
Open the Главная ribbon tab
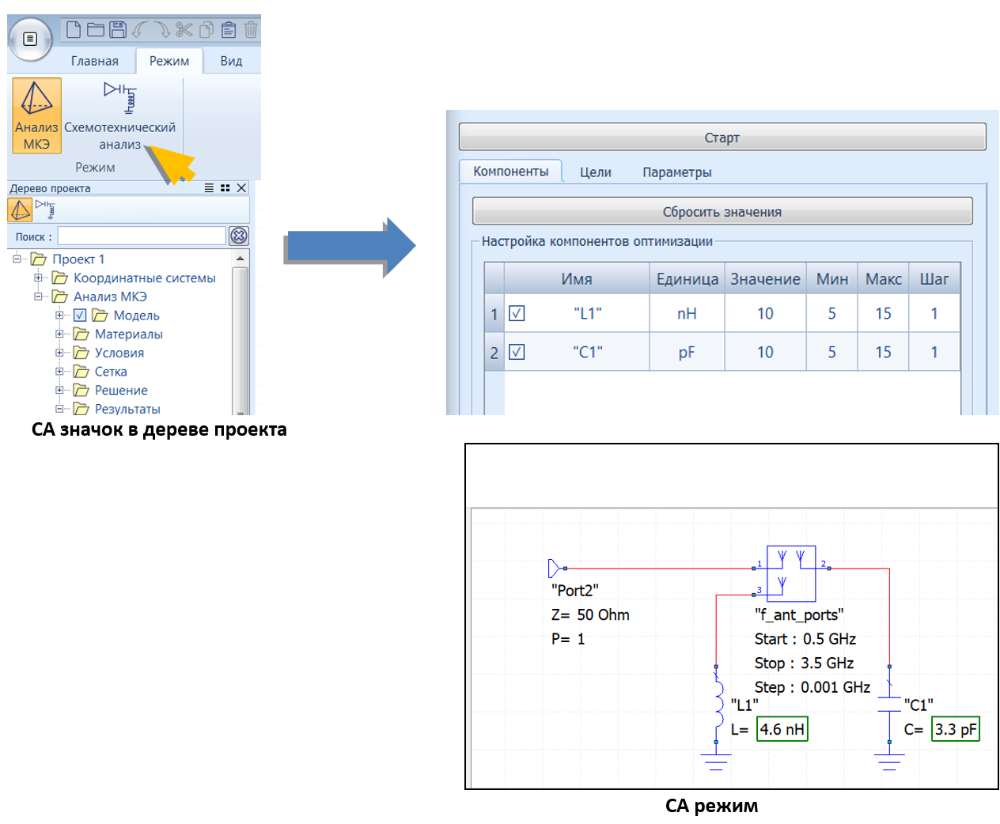click(94, 61)
